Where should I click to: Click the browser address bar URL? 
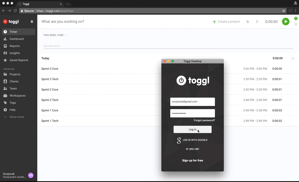click(x=55, y=11)
